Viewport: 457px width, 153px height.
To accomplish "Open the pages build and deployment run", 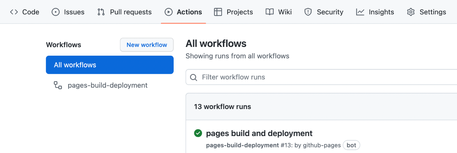I will pyautogui.click(x=259, y=133).
